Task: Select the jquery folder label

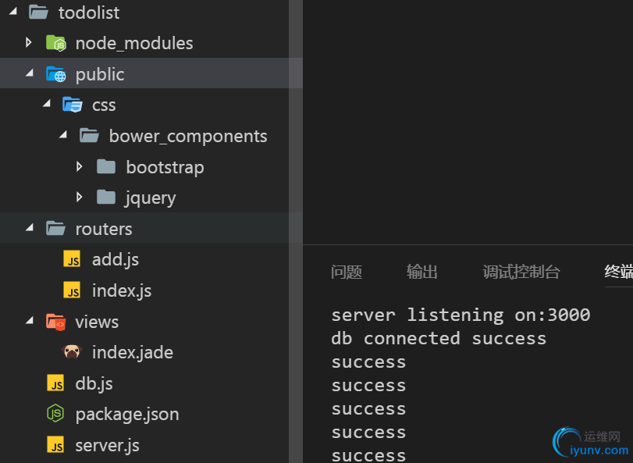Action: tap(151, 198)
